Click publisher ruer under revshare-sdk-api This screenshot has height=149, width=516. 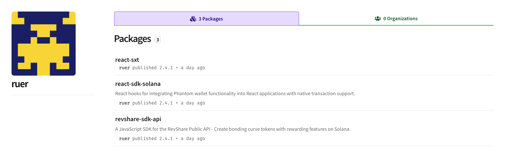(124, 139)
